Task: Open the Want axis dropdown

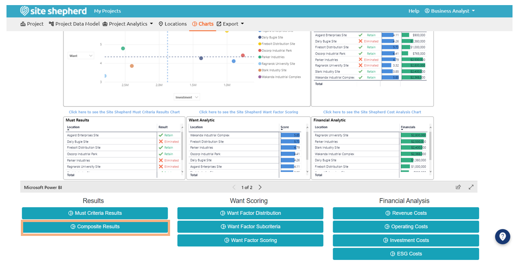Action: coord(81,56)
